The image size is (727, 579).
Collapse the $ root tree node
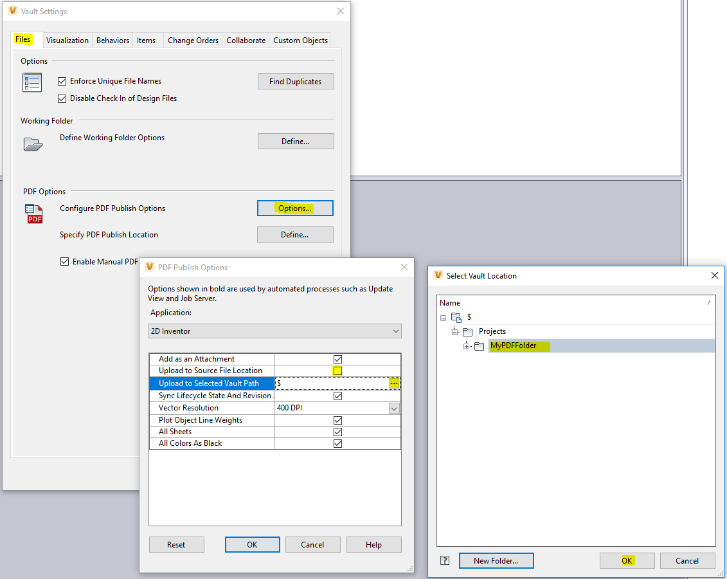coord(444,318)
